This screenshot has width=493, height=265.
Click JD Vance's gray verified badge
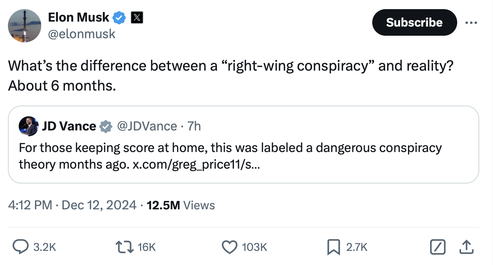click(105, 126)
